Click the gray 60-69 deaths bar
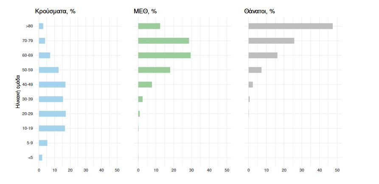This screenshot has width=379, height=184. 263,55
